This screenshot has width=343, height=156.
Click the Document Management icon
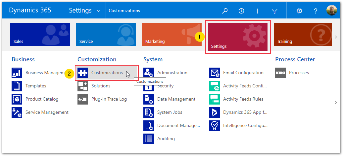point(149,126)
